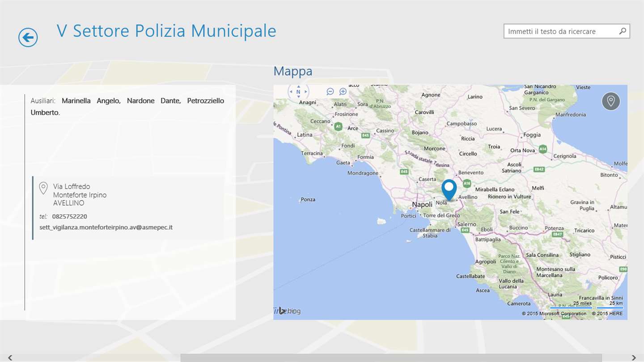Click the "25 miles" scale label
This screenshot has width=644, height=362.
(582, 304)
